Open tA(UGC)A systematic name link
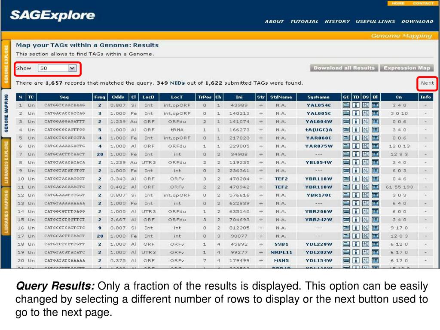The height and width of the screenshot is (330, 440). tap(318, 130)
